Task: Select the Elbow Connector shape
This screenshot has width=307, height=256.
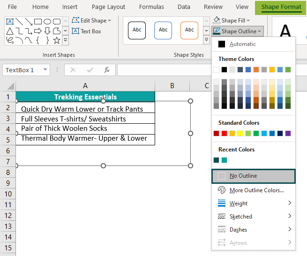Action: (19, 31)
